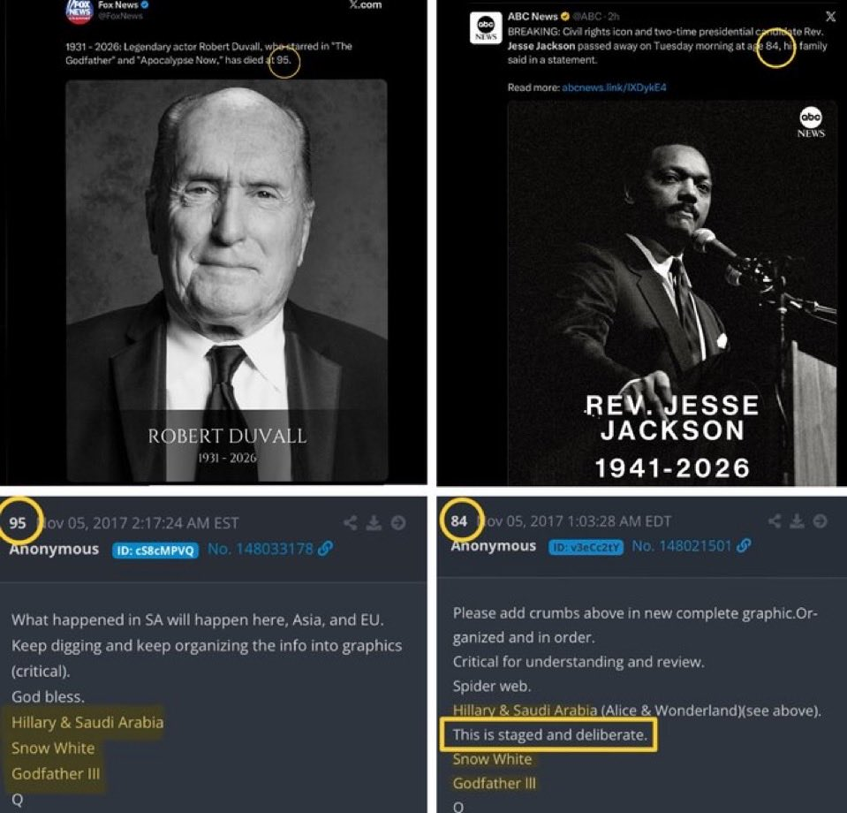
Task: Click the share icon on post 84
Action: pyautogui.click(x=775, y=521)
